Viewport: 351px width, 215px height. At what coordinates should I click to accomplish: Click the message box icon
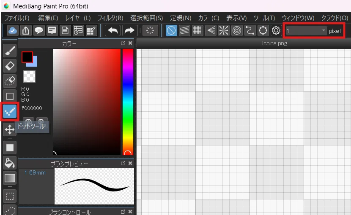52,31
